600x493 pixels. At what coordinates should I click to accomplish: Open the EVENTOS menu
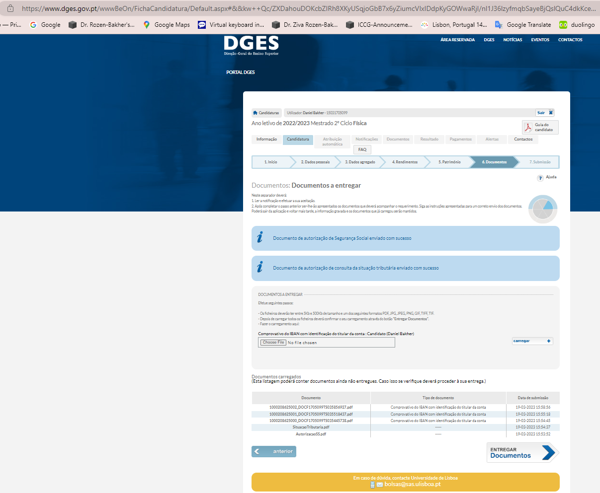pyautogui.click(x=540, y=40)
